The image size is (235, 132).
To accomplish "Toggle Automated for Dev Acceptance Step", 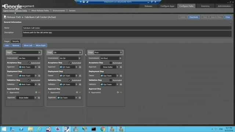I will click(29, 63).
